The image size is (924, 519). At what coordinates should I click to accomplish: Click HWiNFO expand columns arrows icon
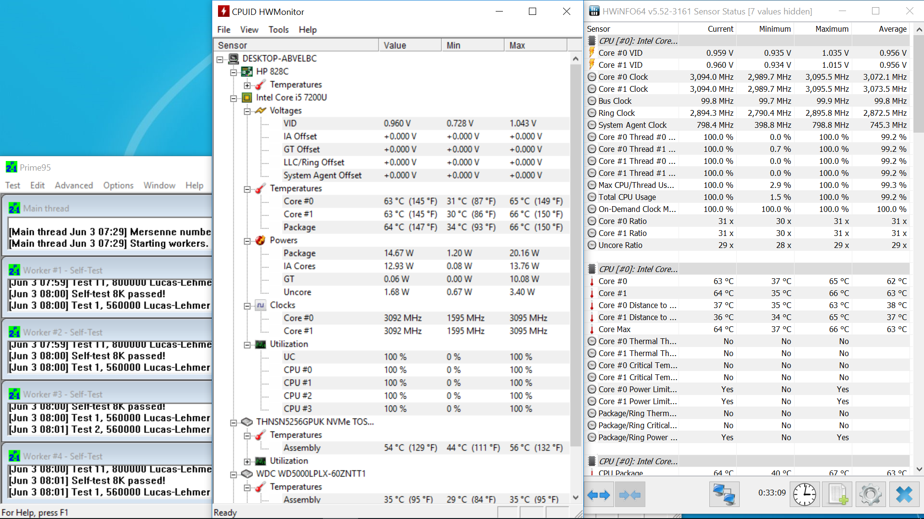tap(598, 494)
